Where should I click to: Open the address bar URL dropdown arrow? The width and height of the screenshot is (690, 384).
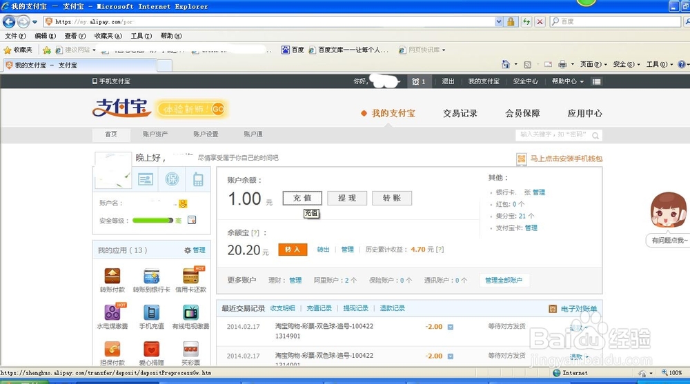(x=499, y=21)
